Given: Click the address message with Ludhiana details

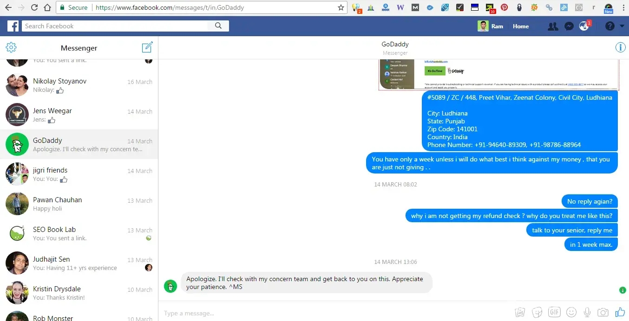Looking at the screenshot, I should tap(520, 121).
